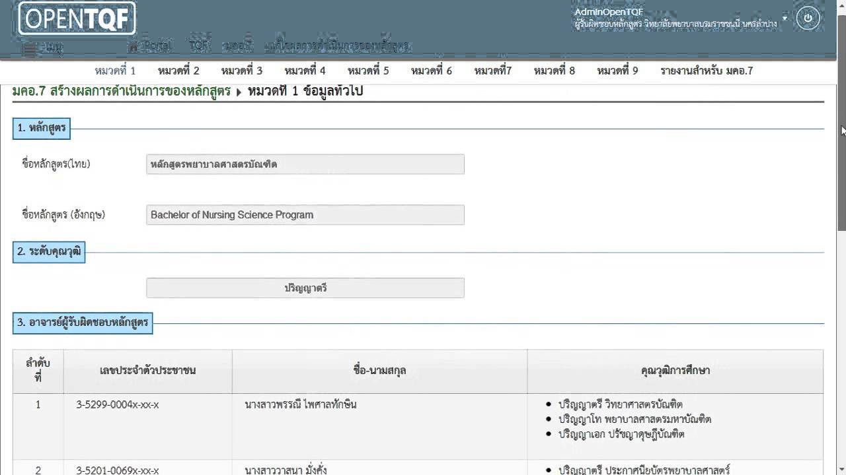Click the ชื่อหลักสูตร(ไทย) label
The image size is (846, 475).
56,164
